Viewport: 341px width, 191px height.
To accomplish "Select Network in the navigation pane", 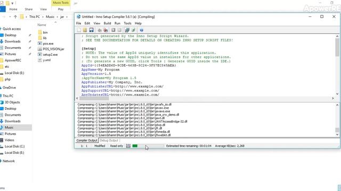I will tap(8, 161).
